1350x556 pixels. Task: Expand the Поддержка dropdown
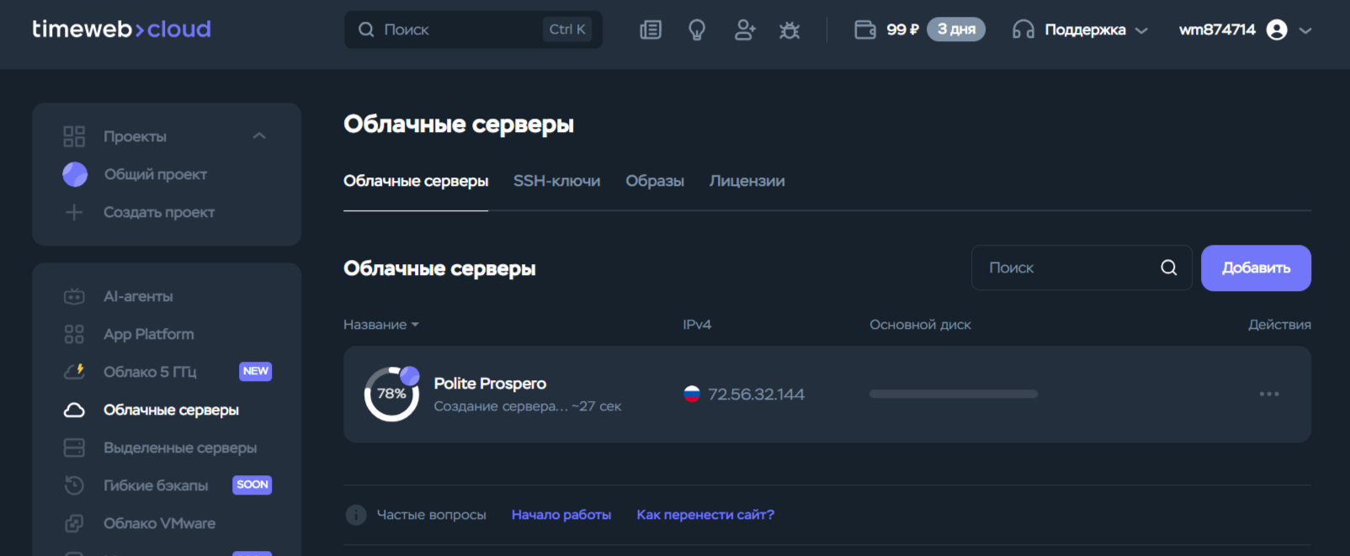coord(1096,30)
